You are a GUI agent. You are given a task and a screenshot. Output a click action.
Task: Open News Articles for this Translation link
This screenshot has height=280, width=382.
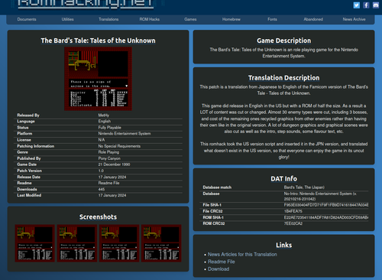tap(242, 255)
